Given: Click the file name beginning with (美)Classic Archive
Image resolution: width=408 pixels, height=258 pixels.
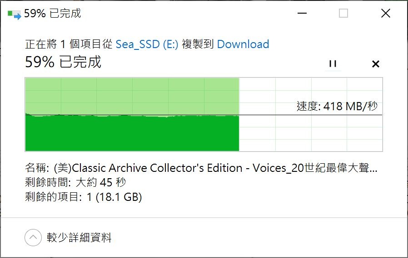Looking at the screenshot, I should [201, 168].
